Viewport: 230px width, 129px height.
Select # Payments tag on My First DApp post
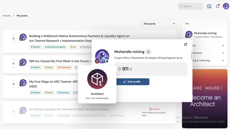click(x=63, y=93)
